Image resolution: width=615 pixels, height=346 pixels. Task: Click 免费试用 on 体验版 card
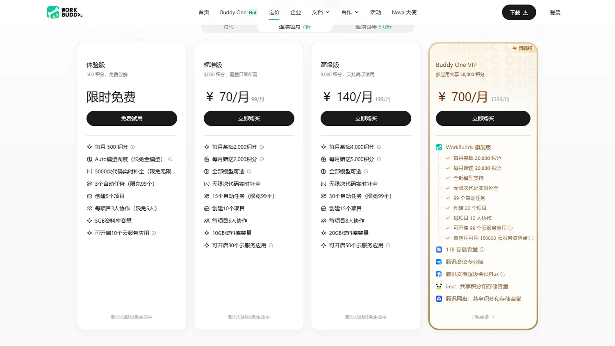tap(132, 118)
